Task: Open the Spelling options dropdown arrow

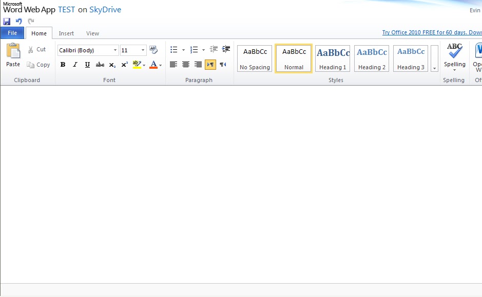Action: (x=455, y=70)
